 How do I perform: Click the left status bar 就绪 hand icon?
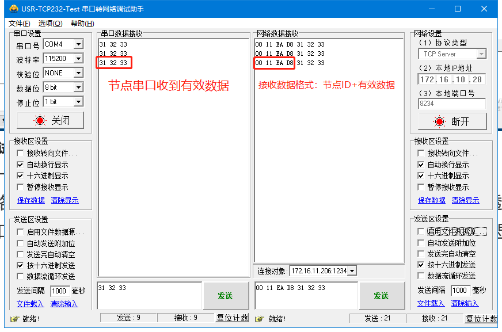[x=15, y=319]
